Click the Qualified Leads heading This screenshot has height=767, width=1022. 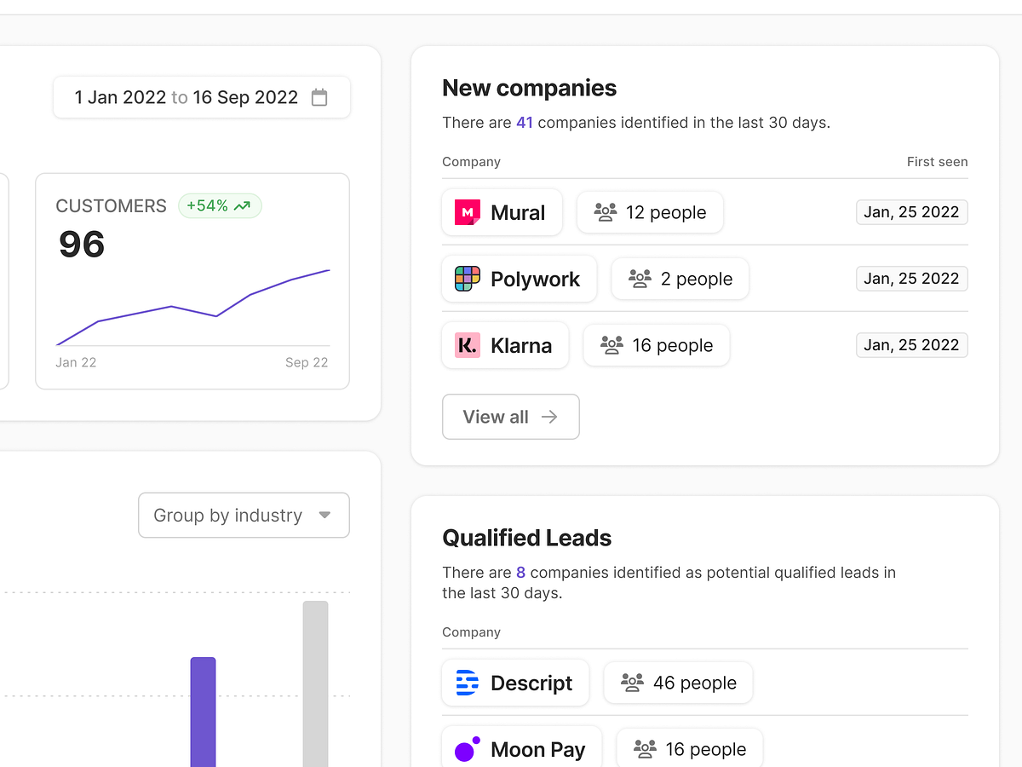point(527,538)
